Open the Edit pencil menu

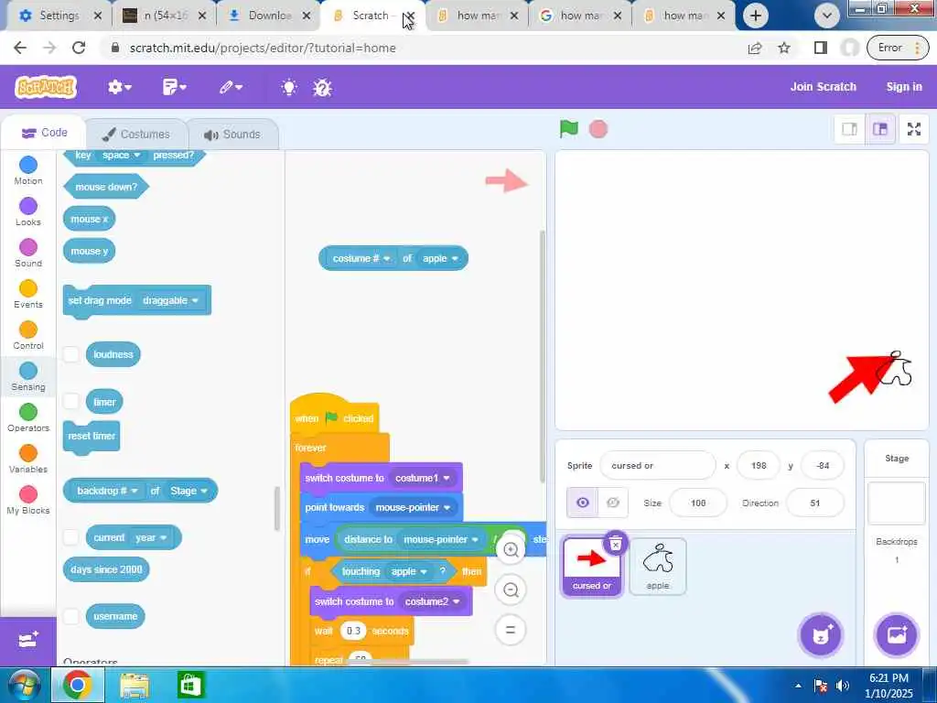click(230, 87)
